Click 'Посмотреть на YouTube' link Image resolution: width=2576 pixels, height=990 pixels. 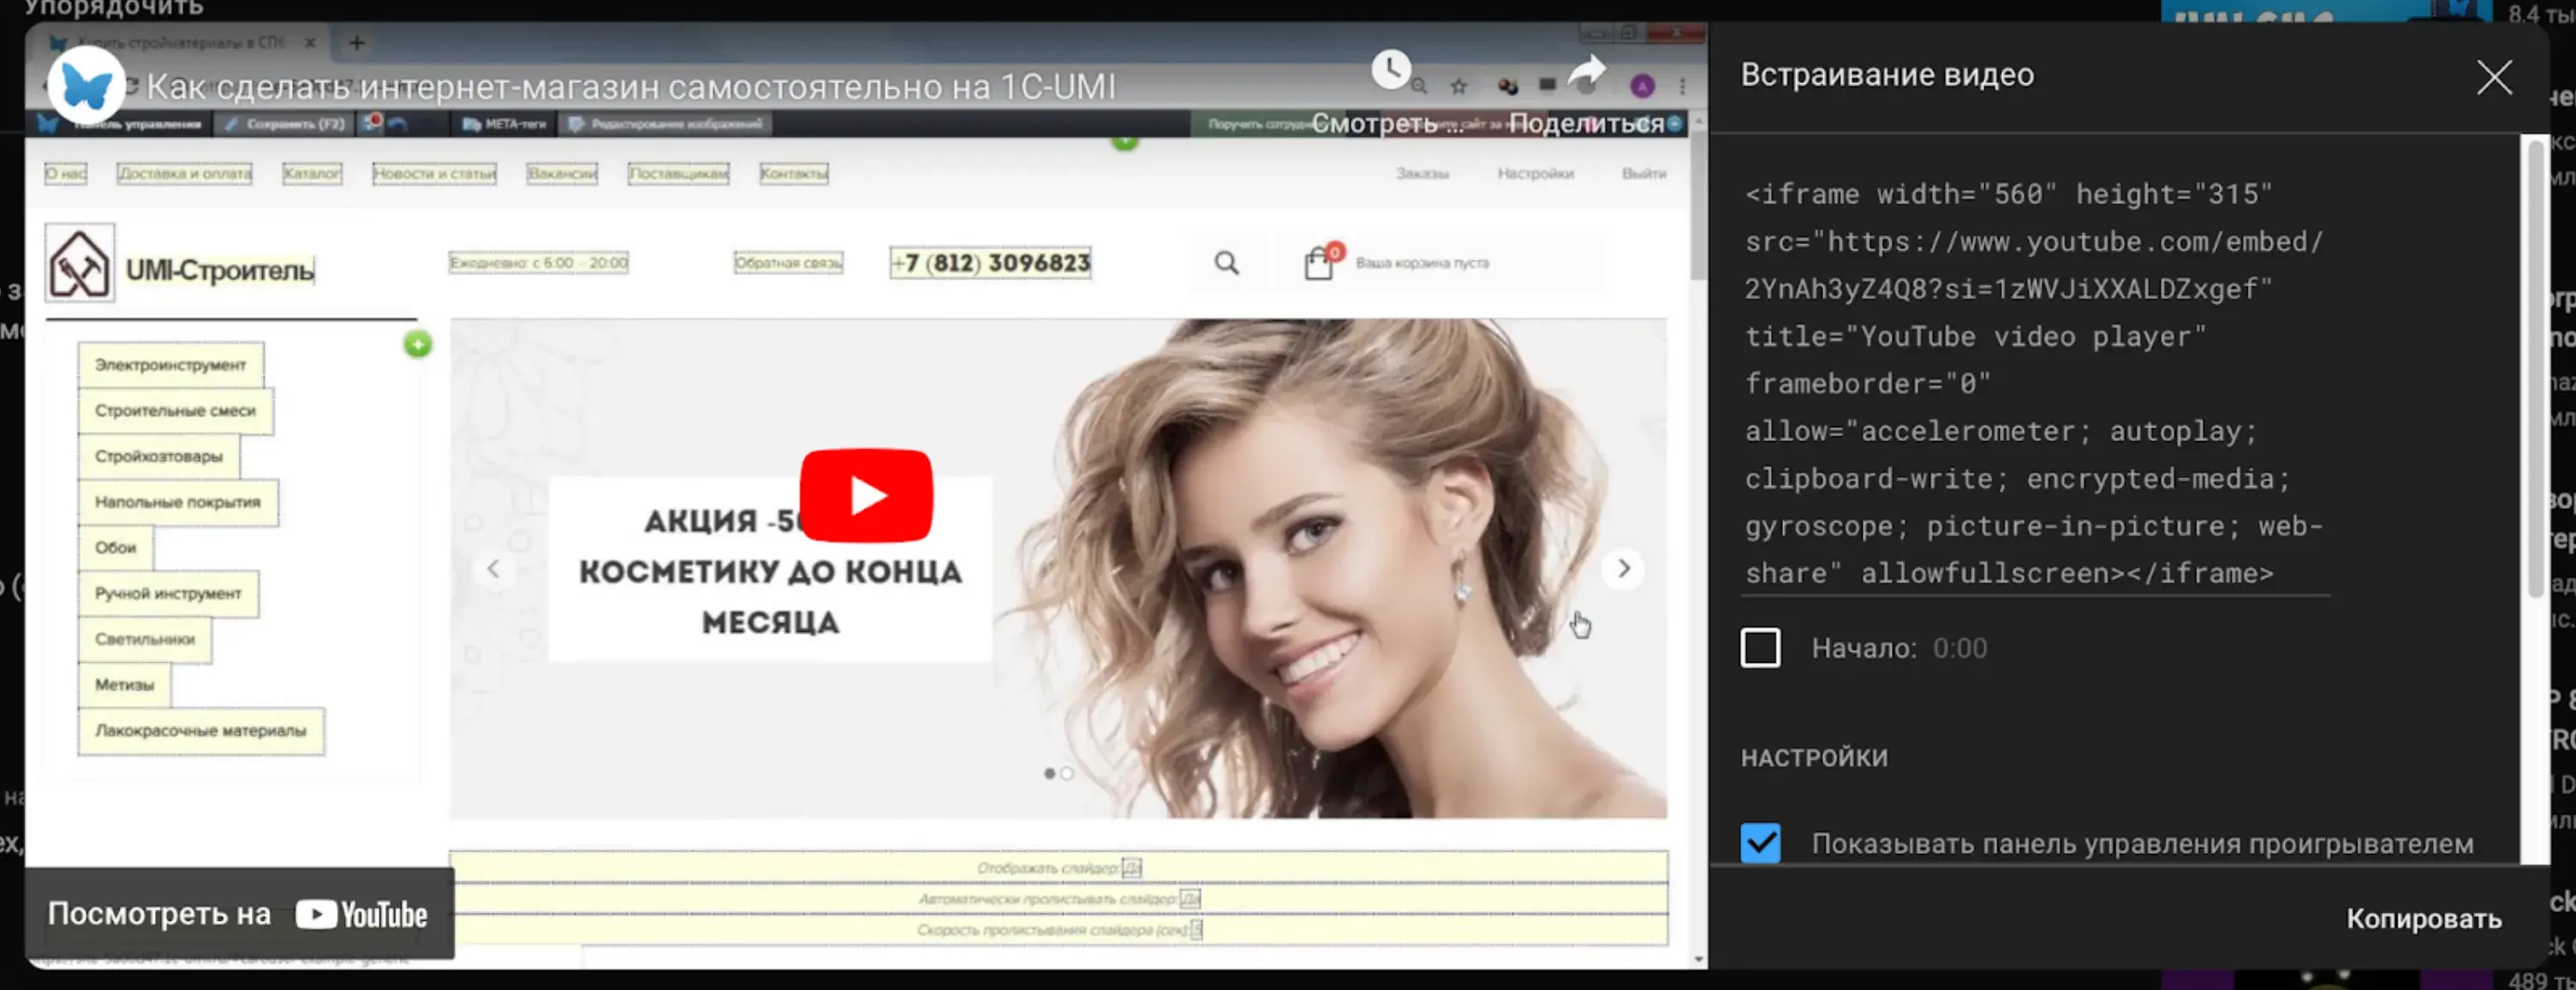(x=239, y=914)
